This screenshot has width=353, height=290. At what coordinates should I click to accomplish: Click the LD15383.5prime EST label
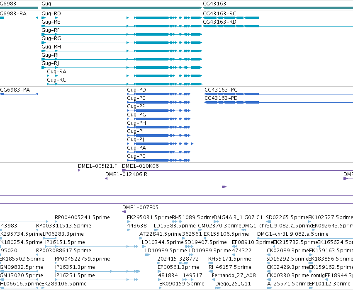click(175, 226)
